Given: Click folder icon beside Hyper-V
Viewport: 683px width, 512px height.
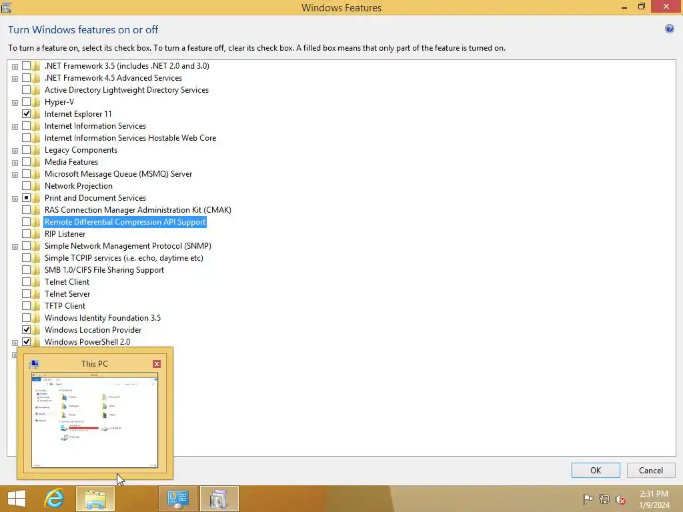Looking at the screenshot, I should point(36,102).
